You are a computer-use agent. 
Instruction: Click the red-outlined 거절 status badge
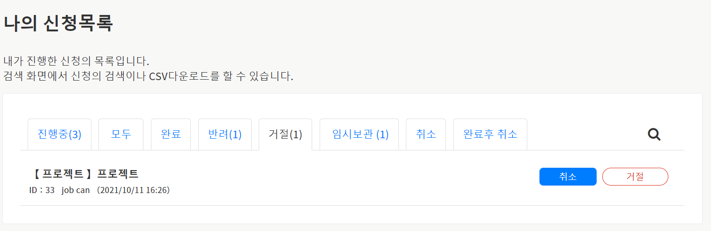pyautogui.click(x=635, y=177)
